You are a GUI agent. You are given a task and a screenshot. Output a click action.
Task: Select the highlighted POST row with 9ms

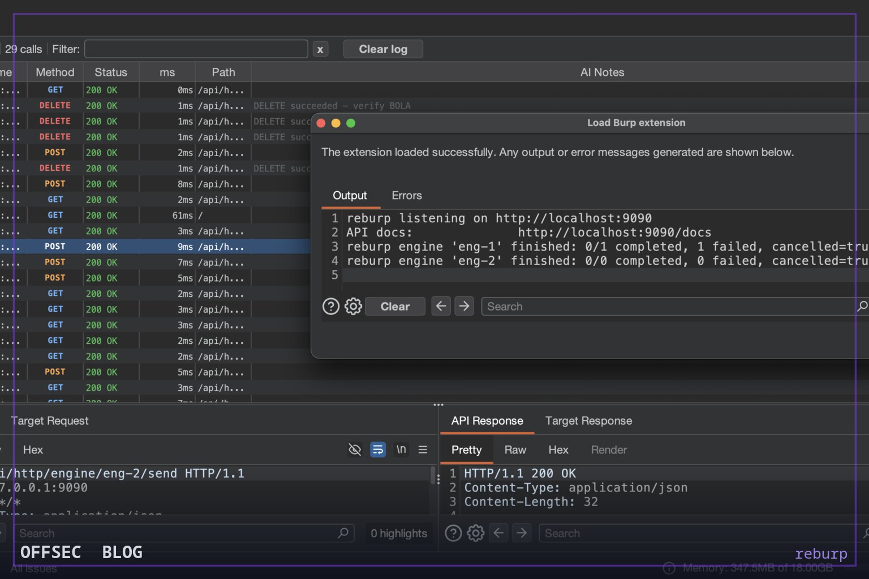(155, 247)
